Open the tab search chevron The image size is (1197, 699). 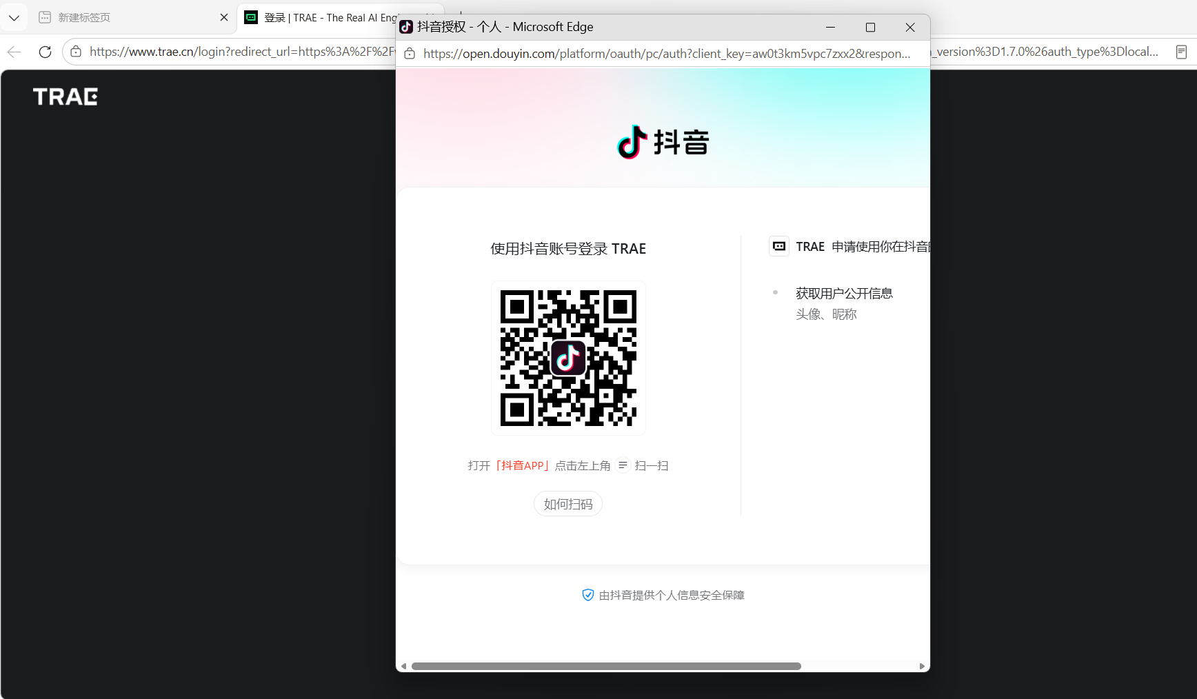14,17
